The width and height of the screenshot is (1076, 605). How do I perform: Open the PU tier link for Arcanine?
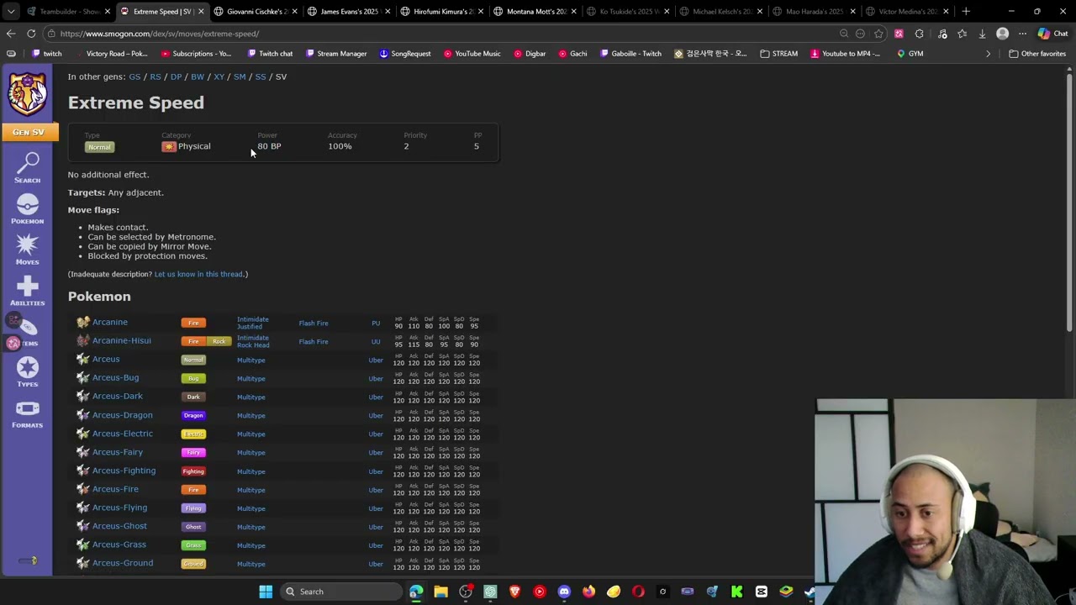[376, 324]
